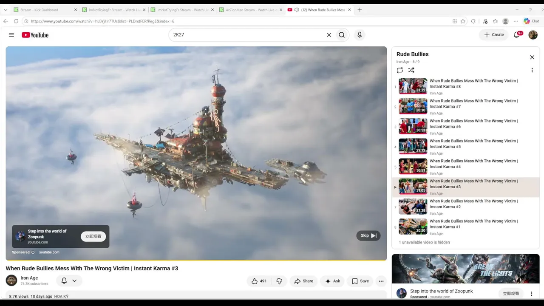Open the browser favorites list icon
The width and height of the screenshot is (544, 306).
[495, 21]
